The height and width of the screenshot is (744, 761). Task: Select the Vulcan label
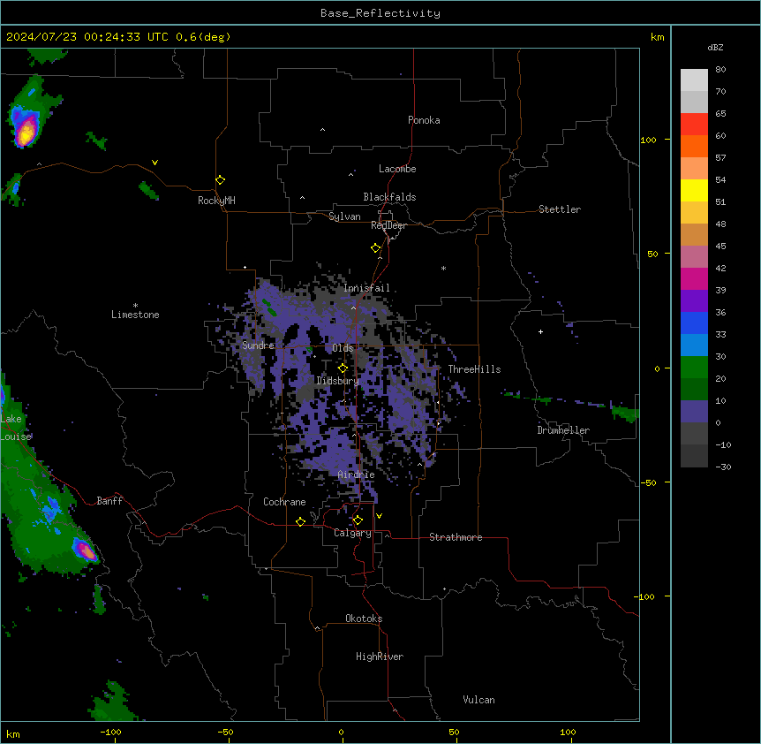(x=478, y=700)
